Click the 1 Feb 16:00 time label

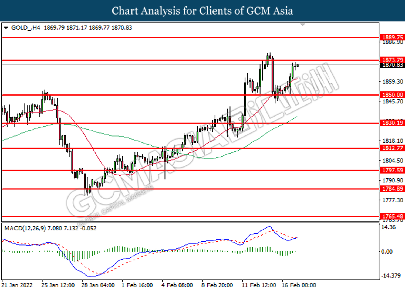[137, 285]
